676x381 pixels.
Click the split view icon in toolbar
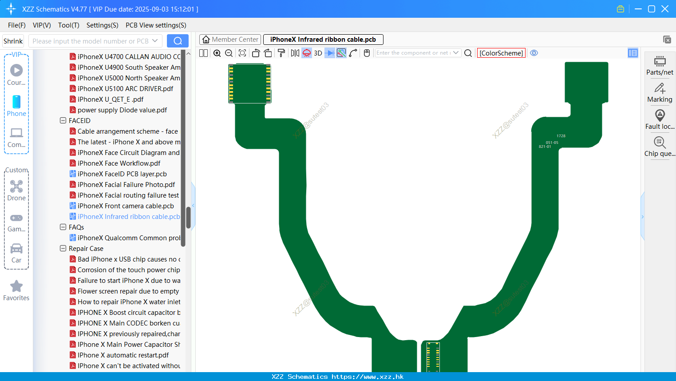tap(203, 53)
